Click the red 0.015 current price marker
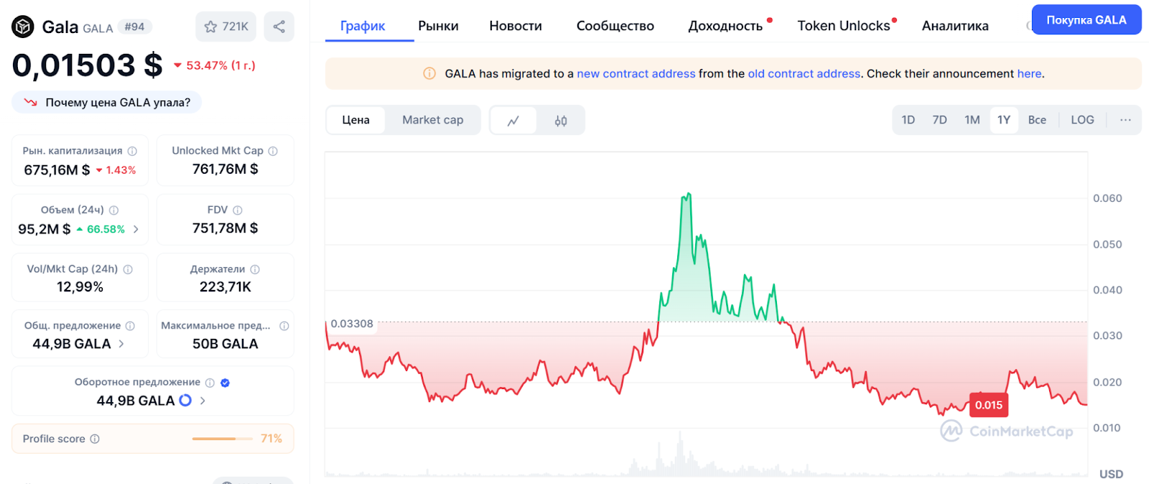1149x484 pixels. click(x=989, y=405)
